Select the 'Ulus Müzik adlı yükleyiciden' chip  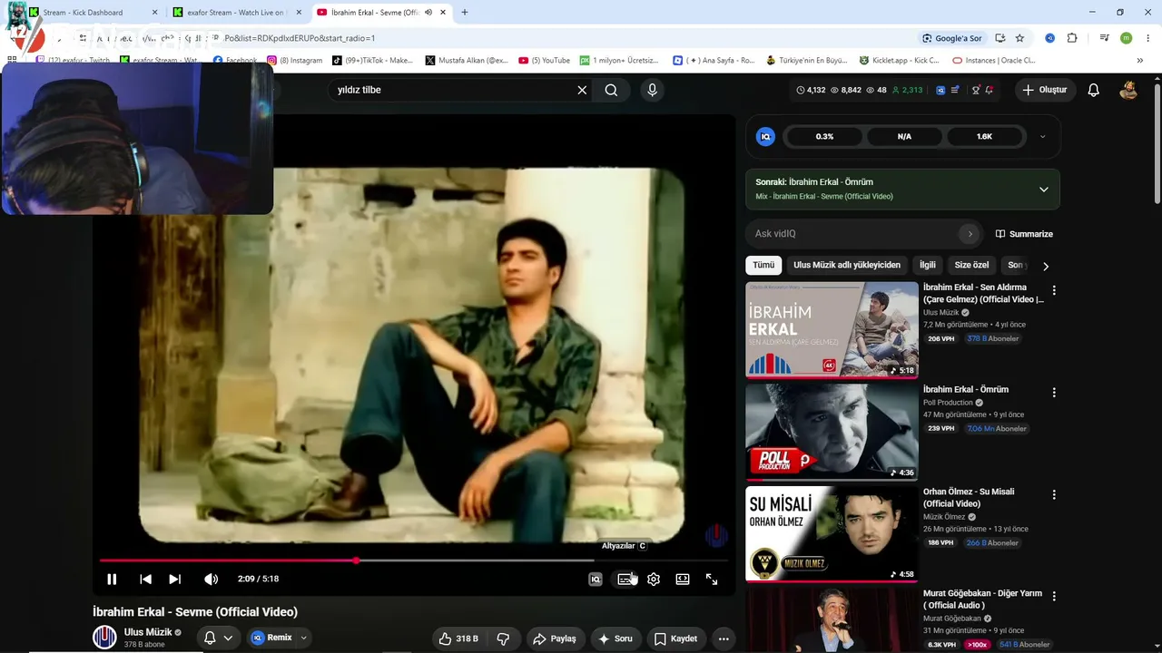[x=847, y=265]
